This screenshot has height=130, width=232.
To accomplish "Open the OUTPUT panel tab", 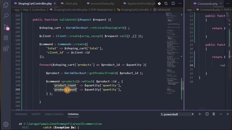I will (36, 114).
